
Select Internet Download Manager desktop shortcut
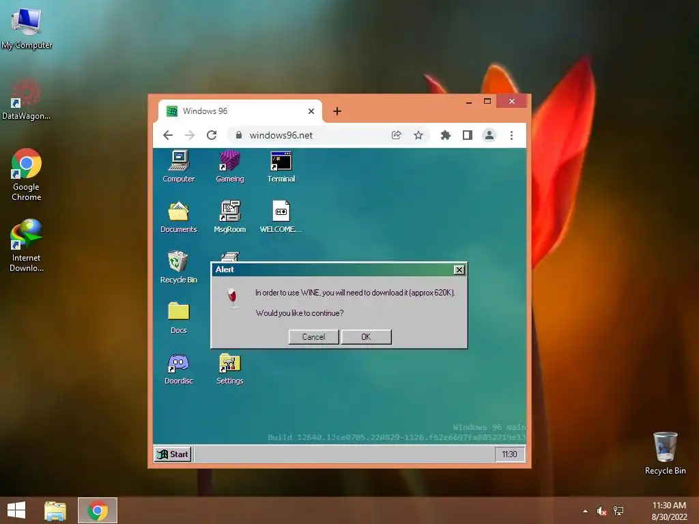point(27,245)
